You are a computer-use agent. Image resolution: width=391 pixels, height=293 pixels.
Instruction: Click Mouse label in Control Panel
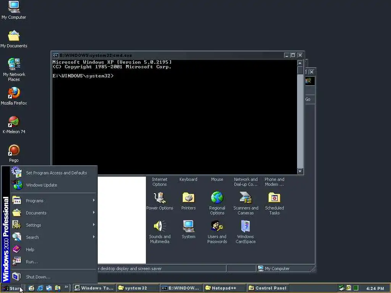coord(217,179)
